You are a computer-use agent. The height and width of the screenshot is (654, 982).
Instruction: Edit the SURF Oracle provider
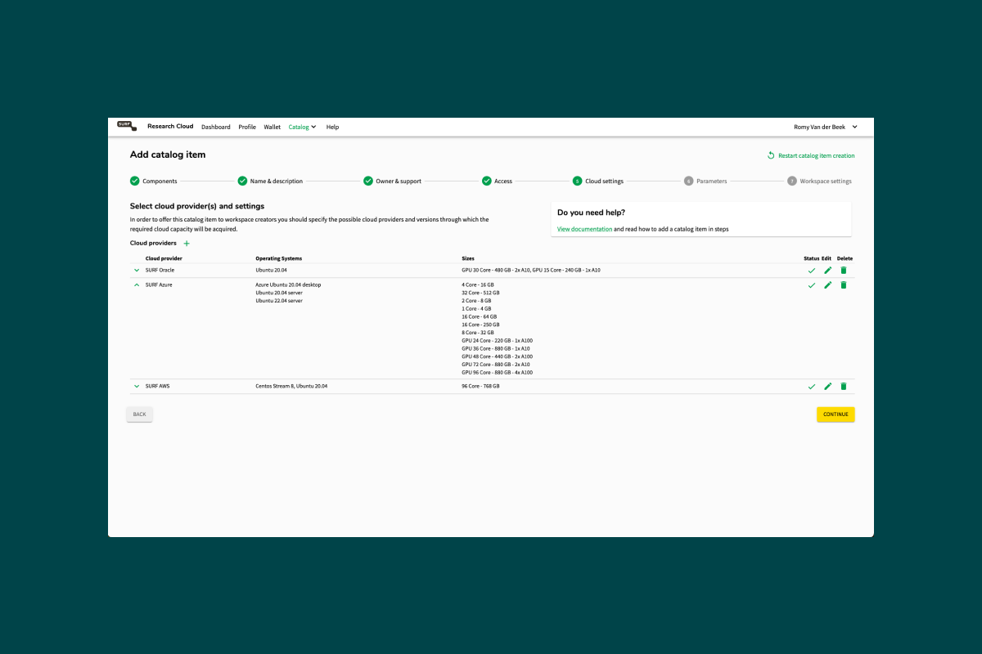tap(827, 270)
